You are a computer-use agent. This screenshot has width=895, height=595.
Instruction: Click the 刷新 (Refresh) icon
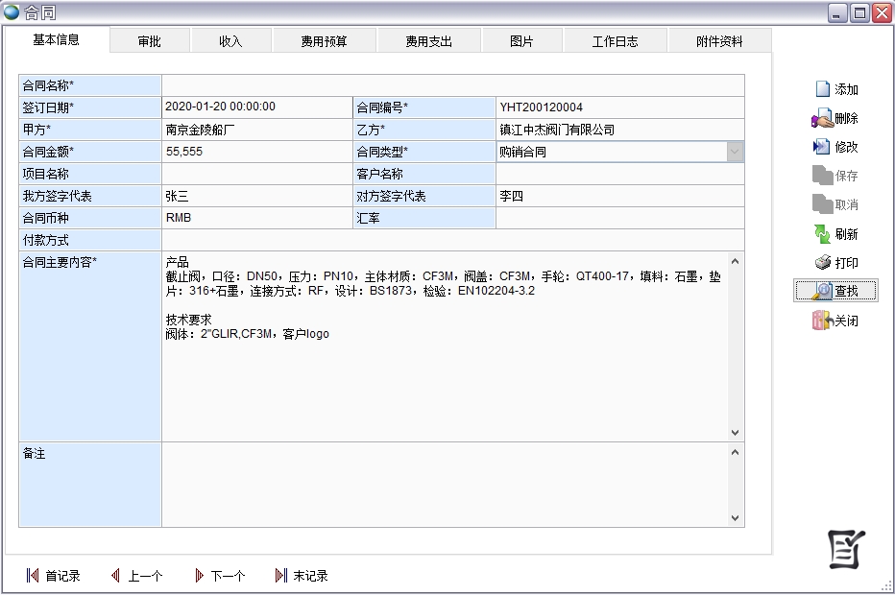(822, 234)
